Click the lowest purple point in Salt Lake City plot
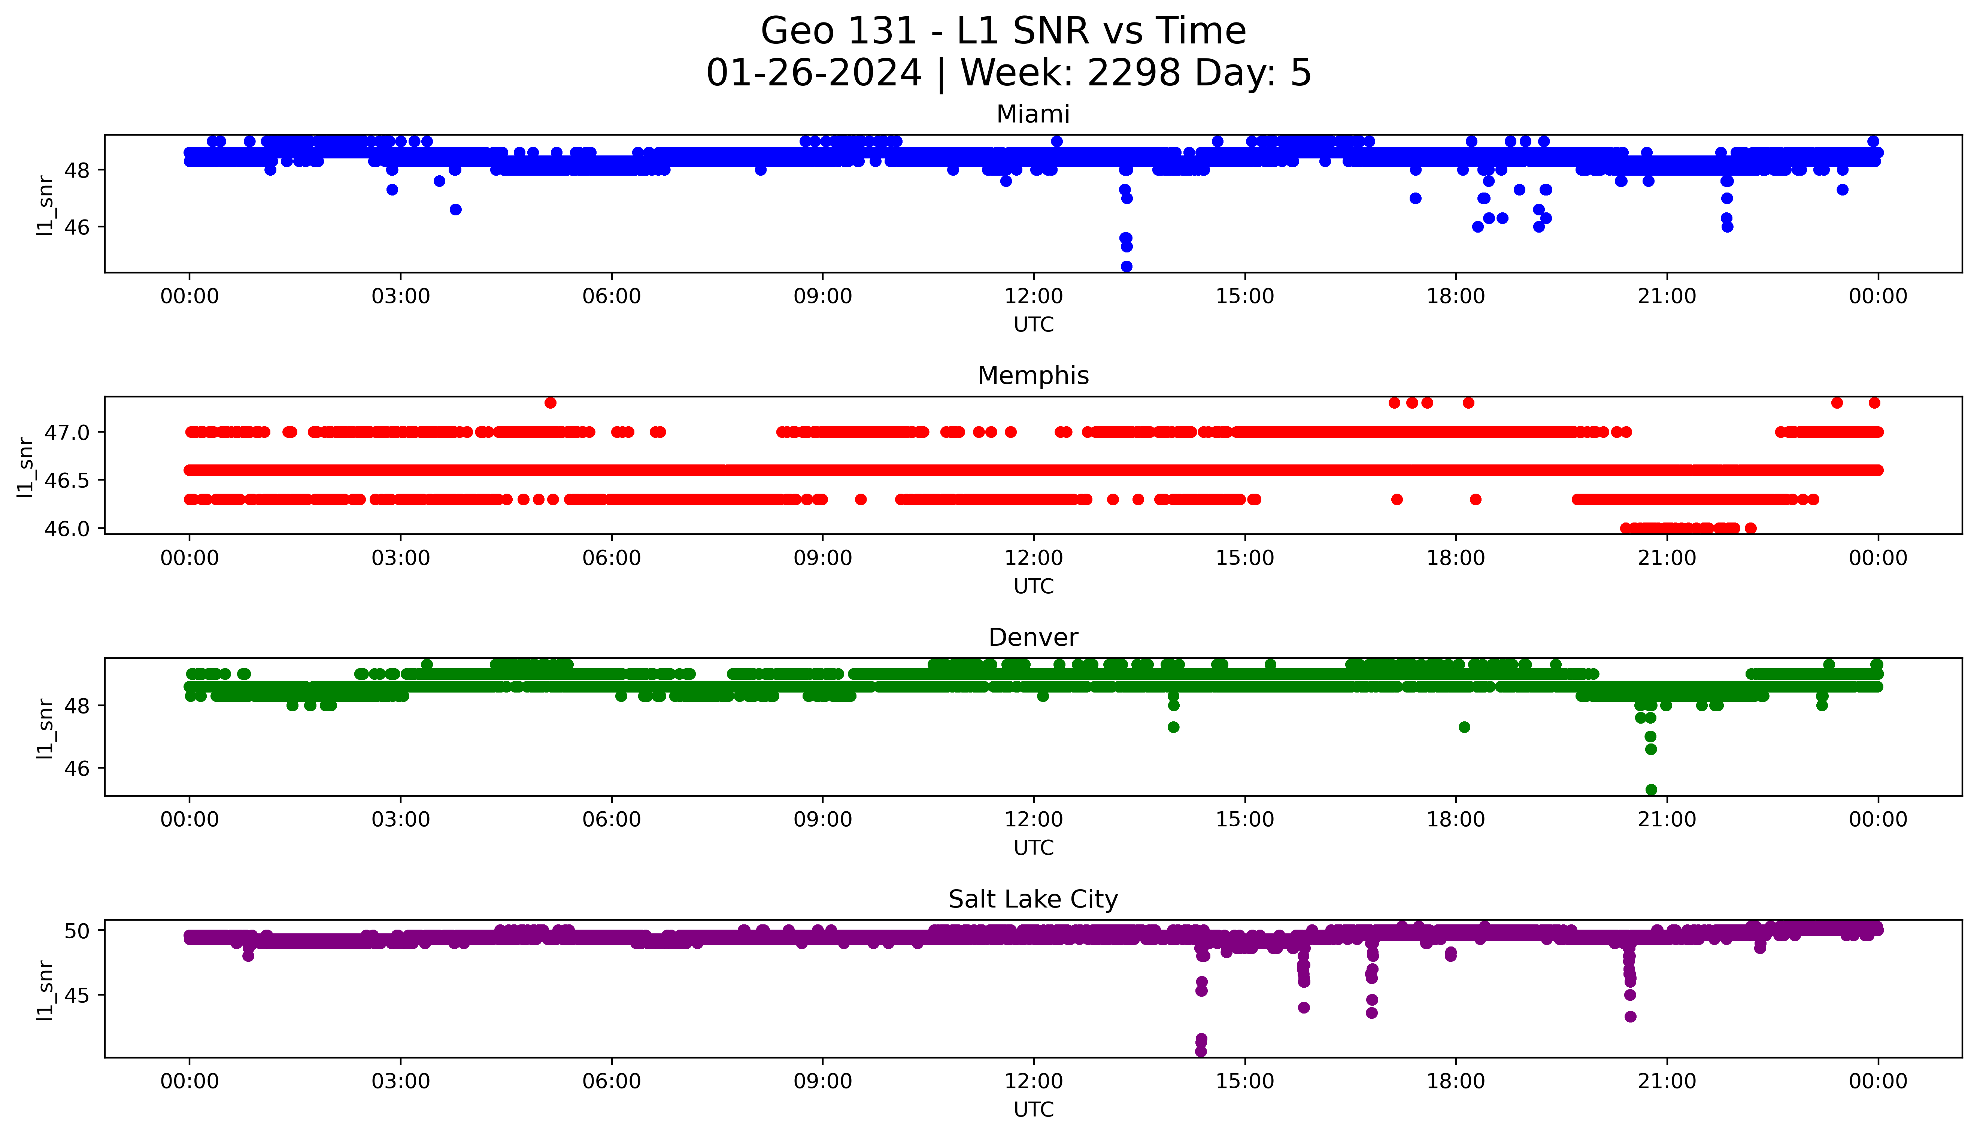 click(1201, 1051)
